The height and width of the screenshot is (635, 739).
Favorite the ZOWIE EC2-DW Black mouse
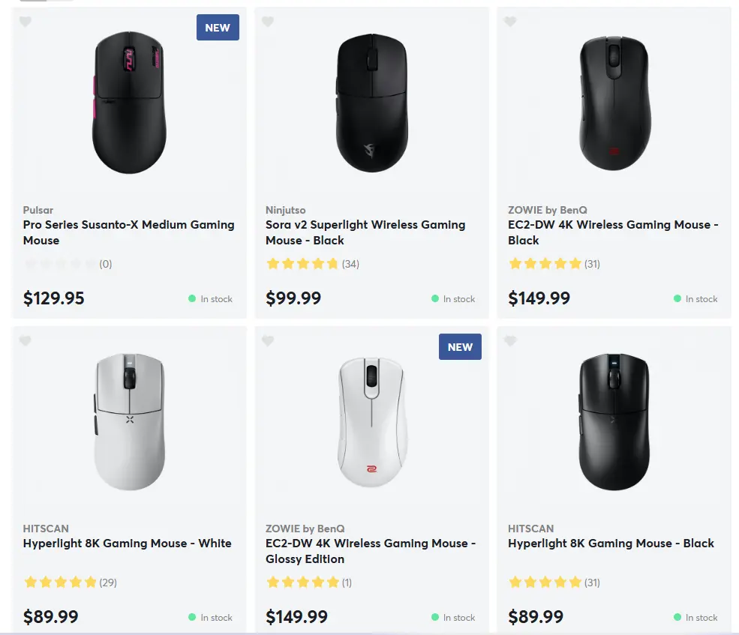click(x=510, y=22)
